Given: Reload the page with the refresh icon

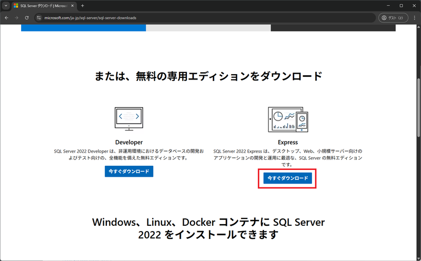Looking at the screenshot, I should pyautogui.click(x=27, y=18).
